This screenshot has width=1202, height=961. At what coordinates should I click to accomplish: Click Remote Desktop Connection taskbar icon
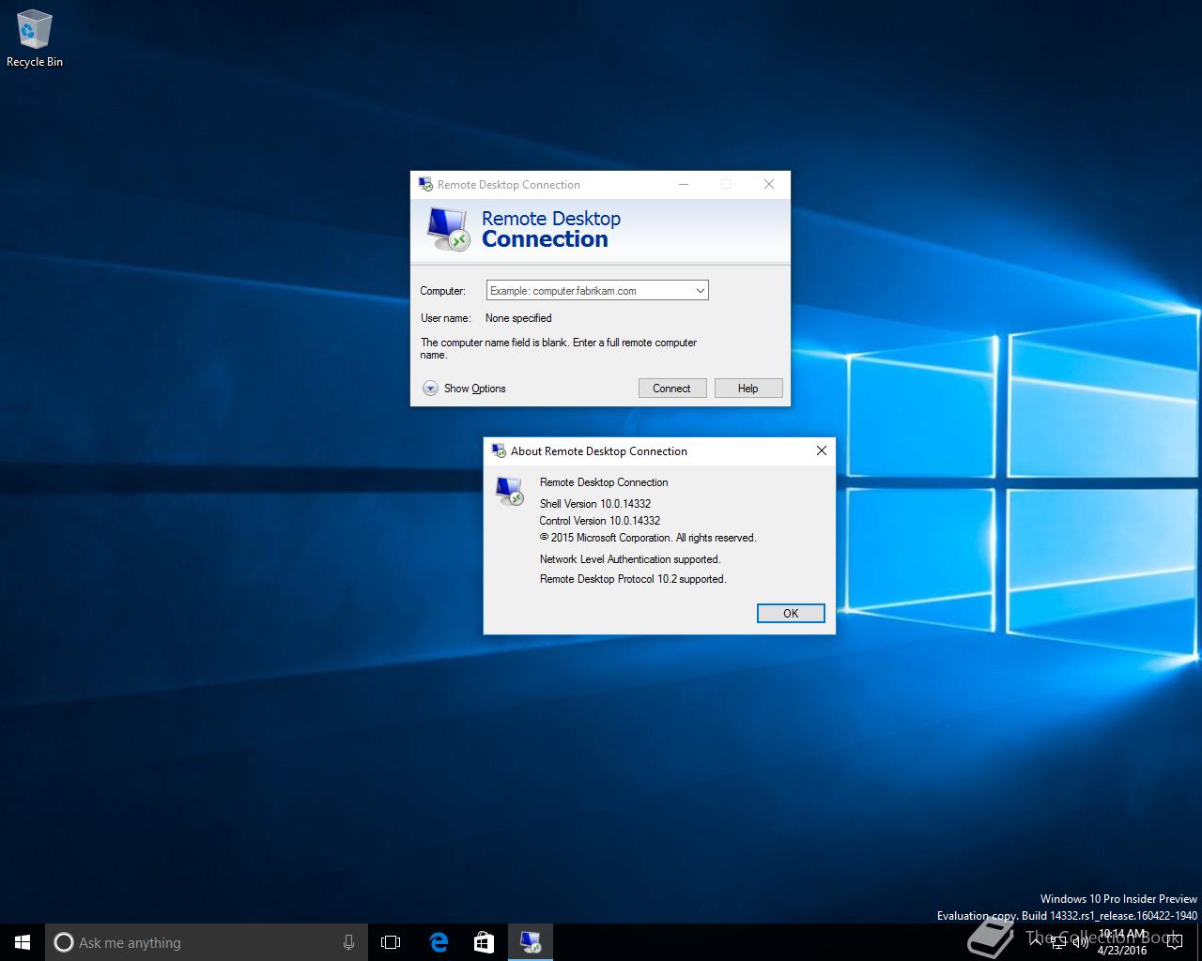tap(530, 942)
